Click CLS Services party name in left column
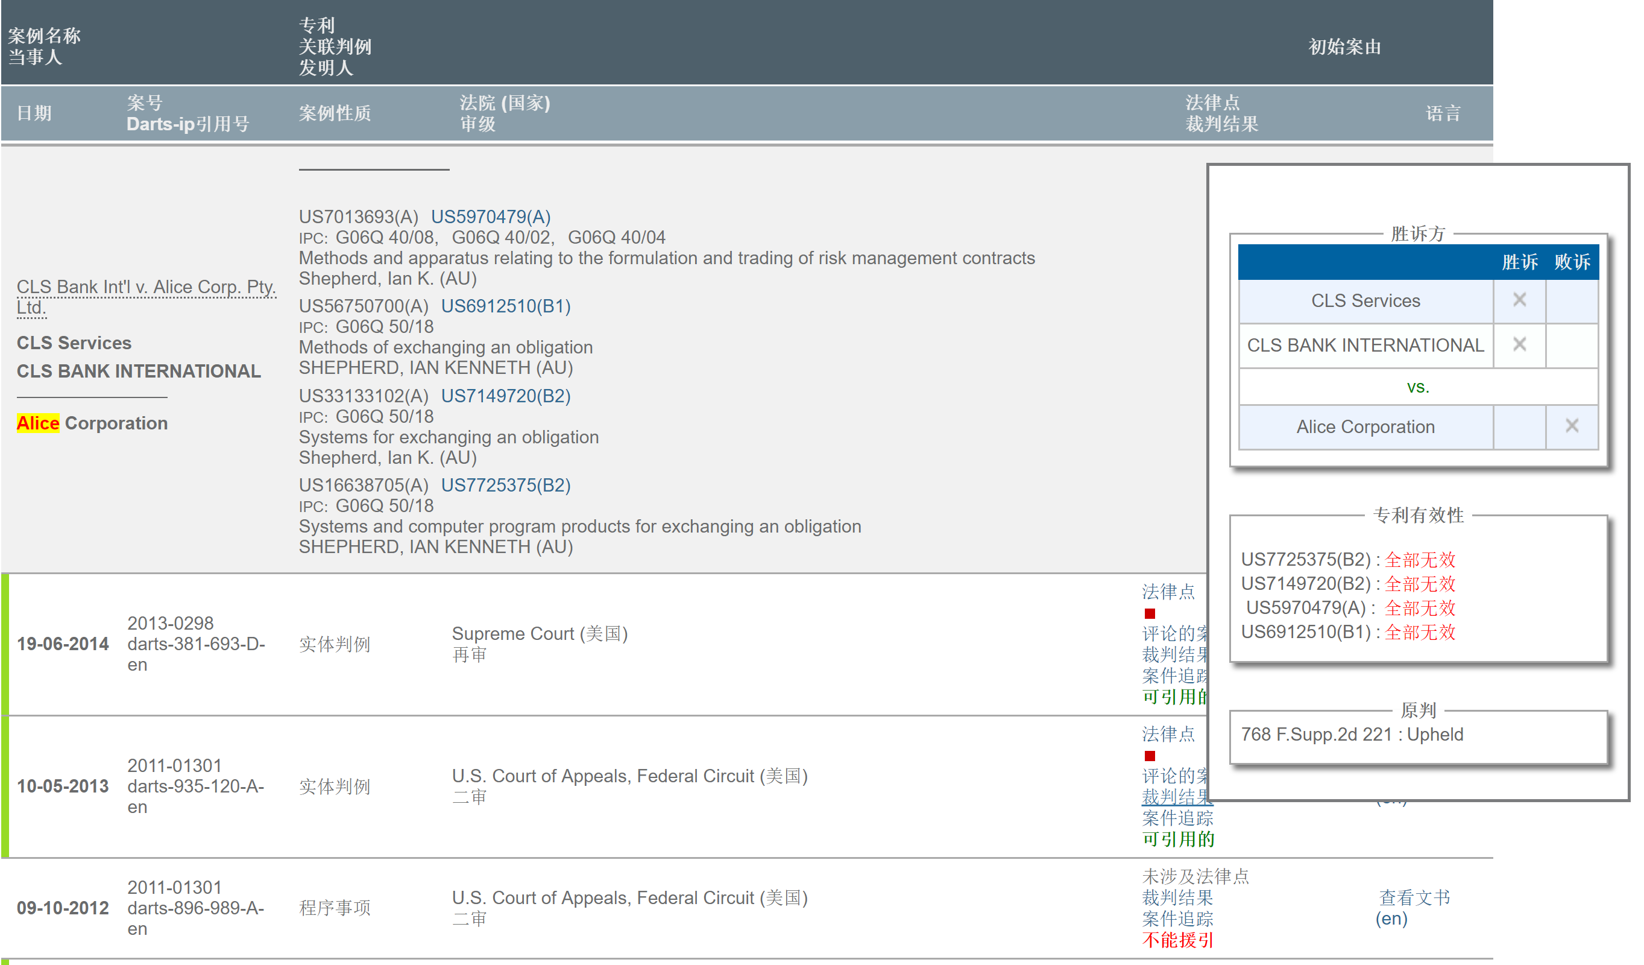The height and width of the screenshot is (965, 1644). (74, 343)
